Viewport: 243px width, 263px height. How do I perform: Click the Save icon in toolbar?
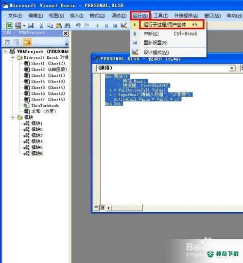(x=31, y=25)
